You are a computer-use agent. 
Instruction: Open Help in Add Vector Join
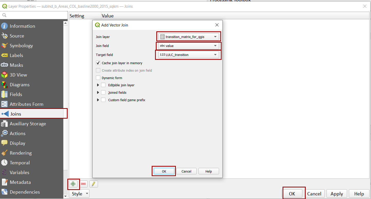pyautogui.click(x=209, y=171)
